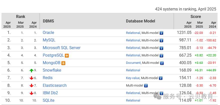Click the +6.31 value in Snowflake row
The image size is (220, 105).
(199, 70)
